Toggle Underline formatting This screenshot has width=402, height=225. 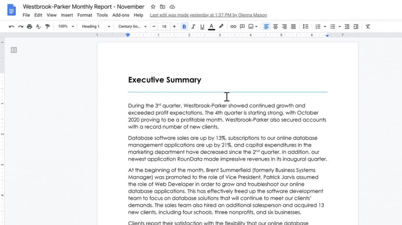(x=202, y=26)
